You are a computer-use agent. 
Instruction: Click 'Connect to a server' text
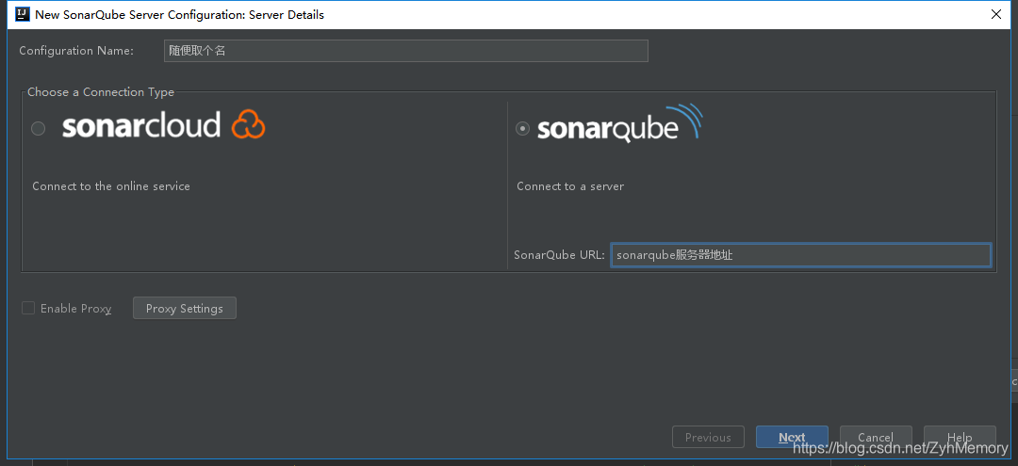[570, 186]
